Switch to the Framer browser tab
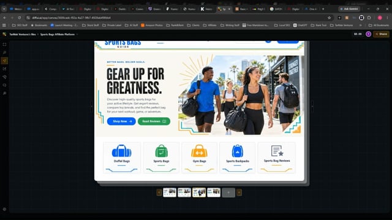392x220 pixels. 172,9
